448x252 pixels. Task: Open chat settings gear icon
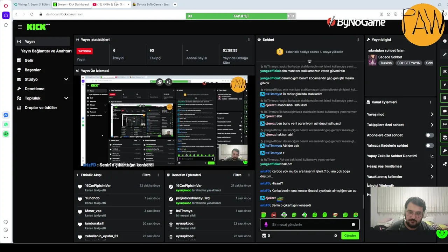pyautogui.click(x=336, y=236)
